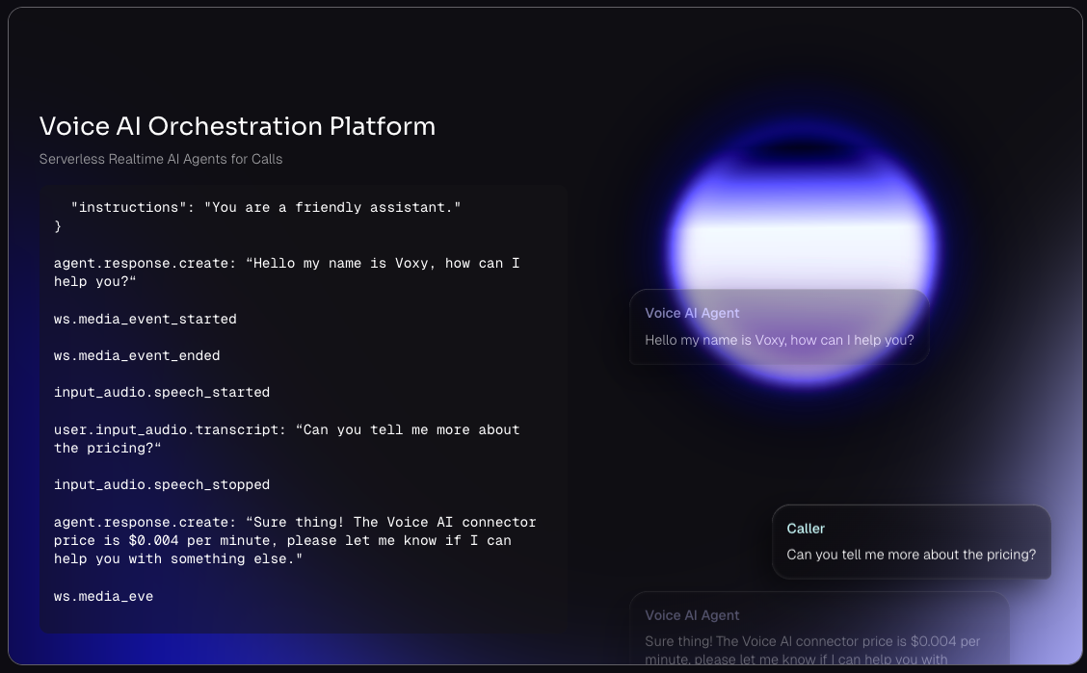Select the log line 'ws.media_event_started'
Image resolution: width=1087 pixels, height=673 pixels.
[x=145, y=319]
